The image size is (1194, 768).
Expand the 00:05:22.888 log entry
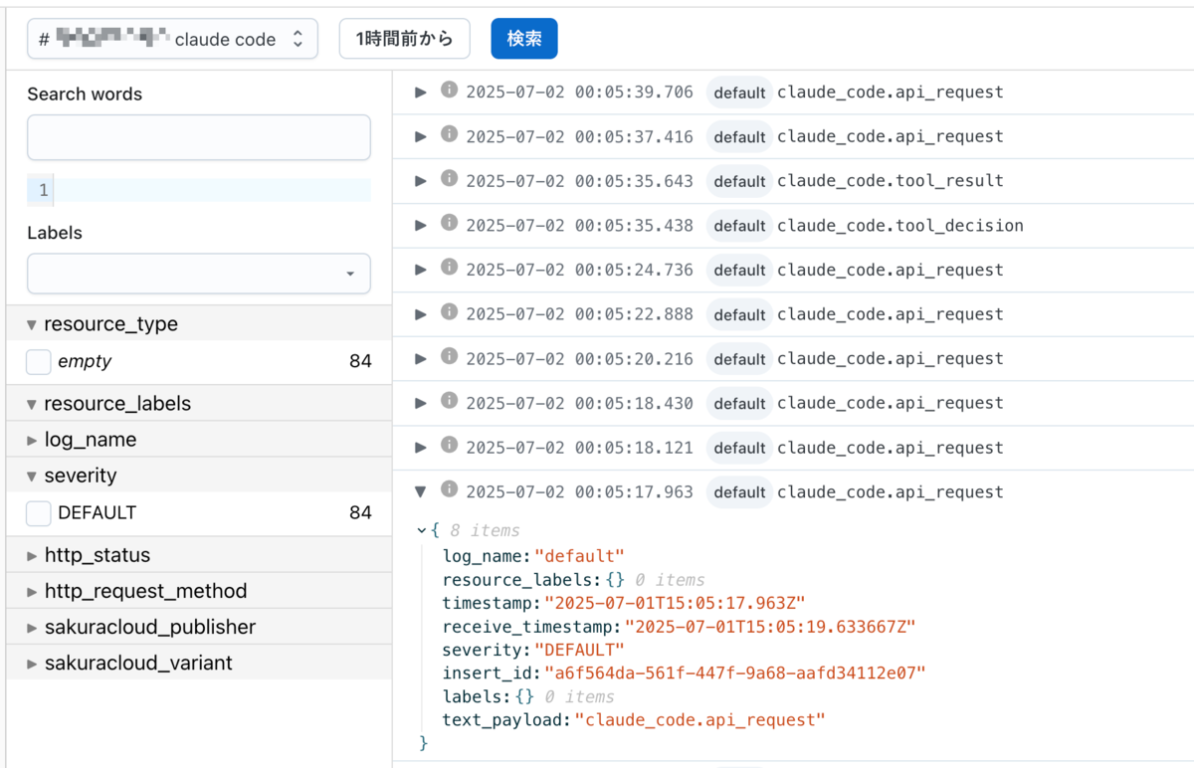421,314
